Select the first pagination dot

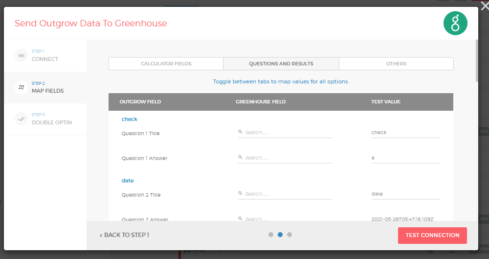click(x=271, y=235)
